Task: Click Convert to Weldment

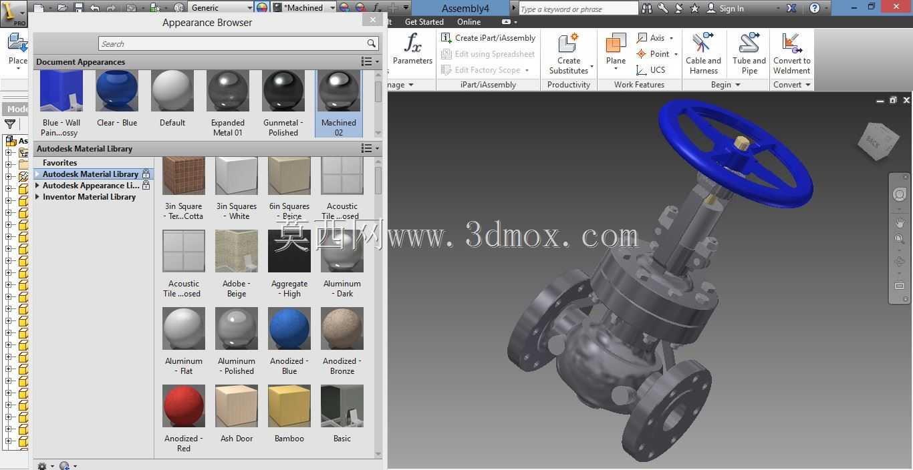Action: point(791,53)
